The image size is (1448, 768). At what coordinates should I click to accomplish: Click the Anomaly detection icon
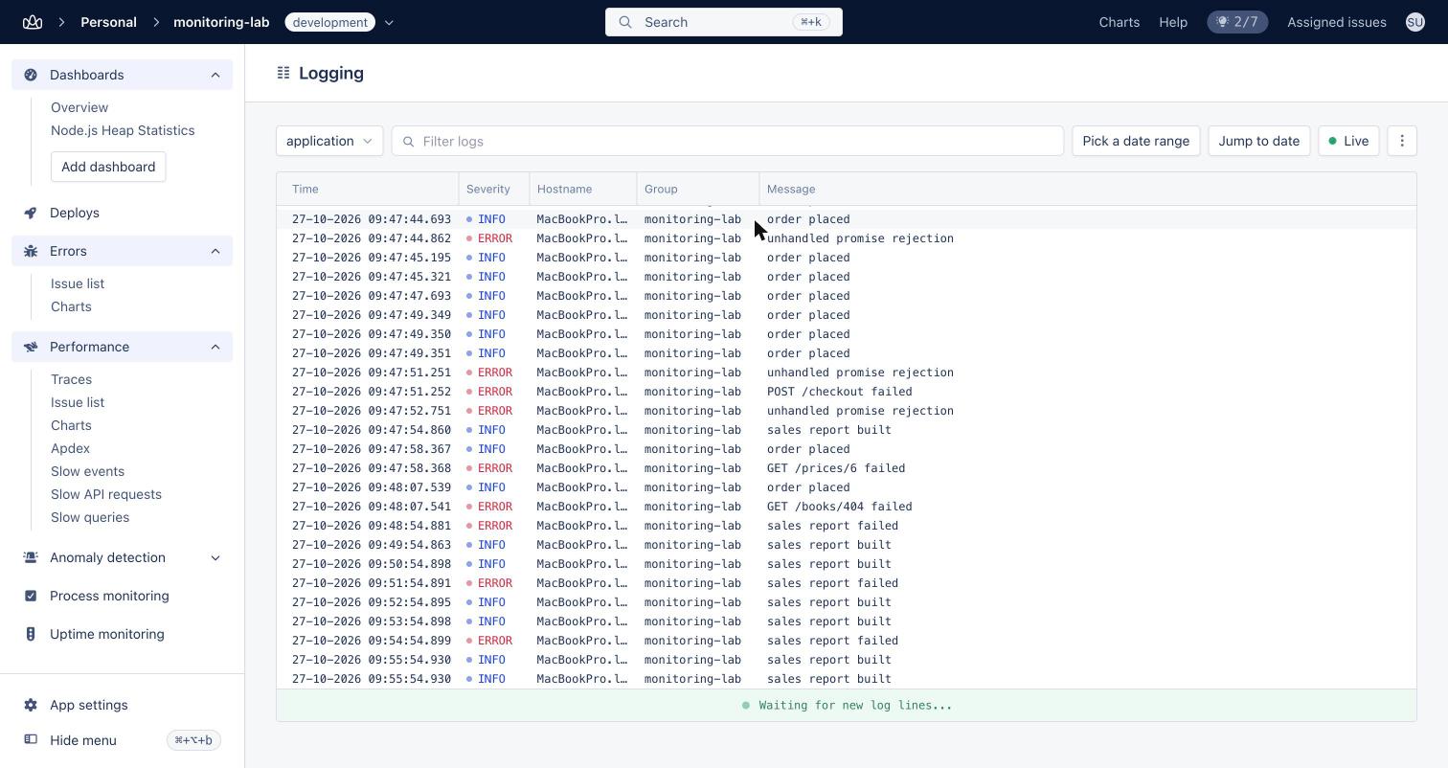click(x=31, y=557)
